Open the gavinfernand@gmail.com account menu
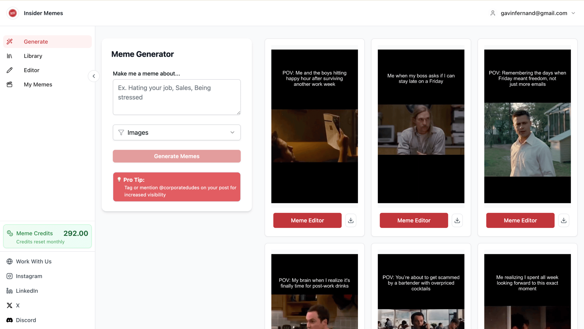The image size is (584, 329). (x=534, y=13)
